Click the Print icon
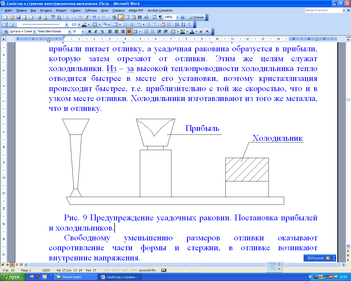Screen dimensions: 351x281 pos(39,17)
